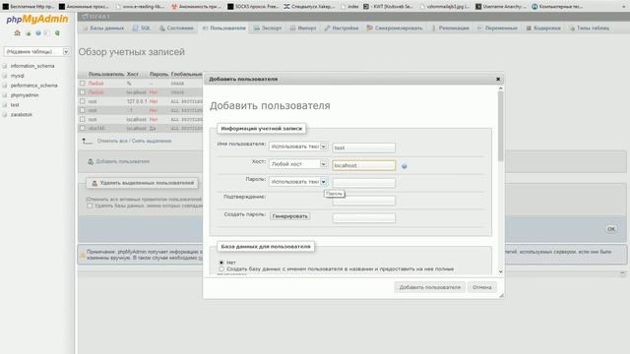Select the Нет radio for user database
The width and height of the screenshot is (630, 354).
221,263
